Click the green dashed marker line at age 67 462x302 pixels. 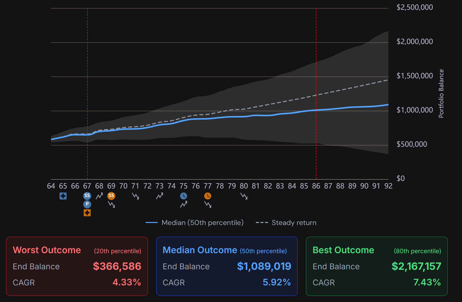(x=87, y=94)
